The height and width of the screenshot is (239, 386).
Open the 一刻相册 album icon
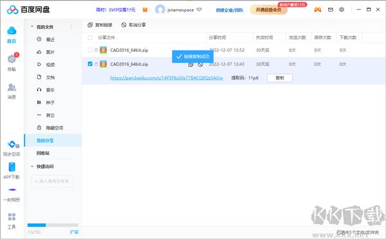coord(12,190)
